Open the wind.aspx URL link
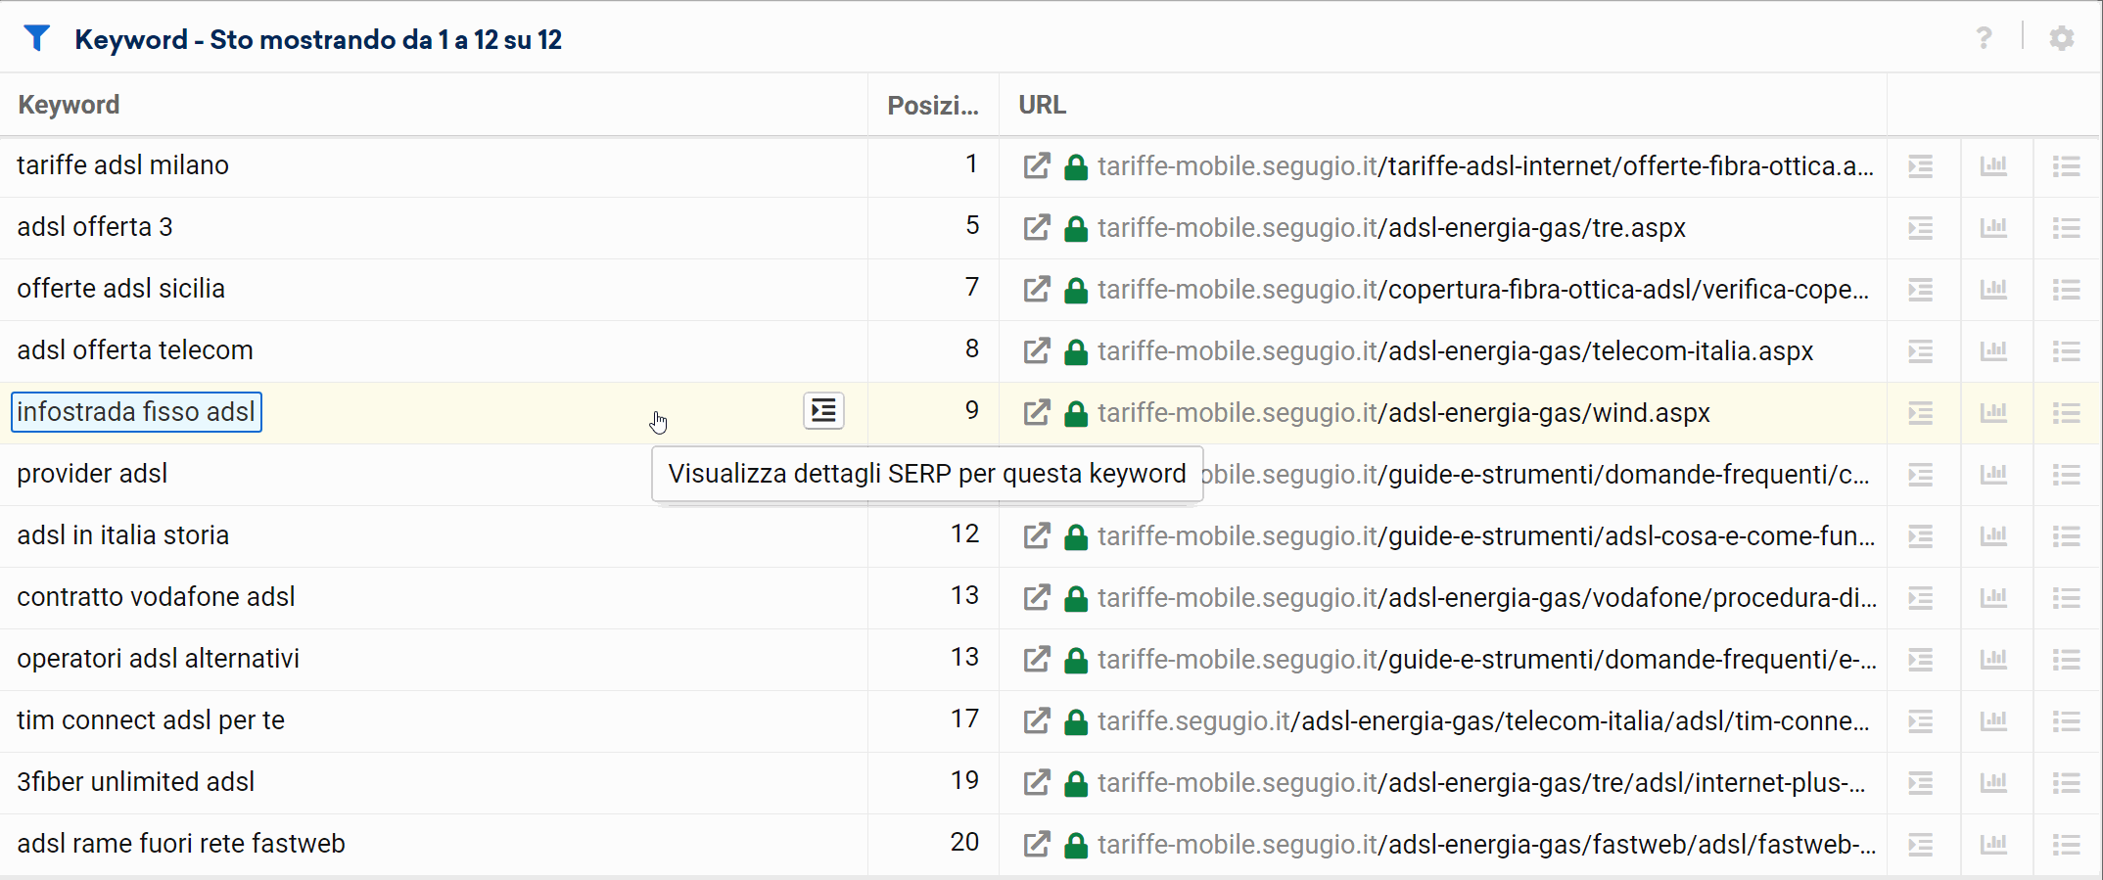 [x=1403, y=413]
